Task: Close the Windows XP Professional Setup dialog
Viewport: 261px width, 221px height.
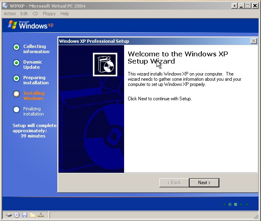Action: (x=254, y=41)
